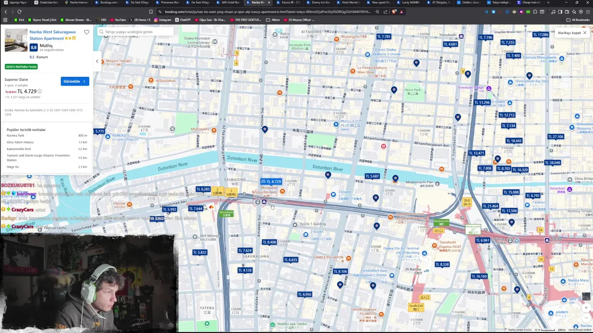Select the TL 6.956 price marker

tap(304, 295)
